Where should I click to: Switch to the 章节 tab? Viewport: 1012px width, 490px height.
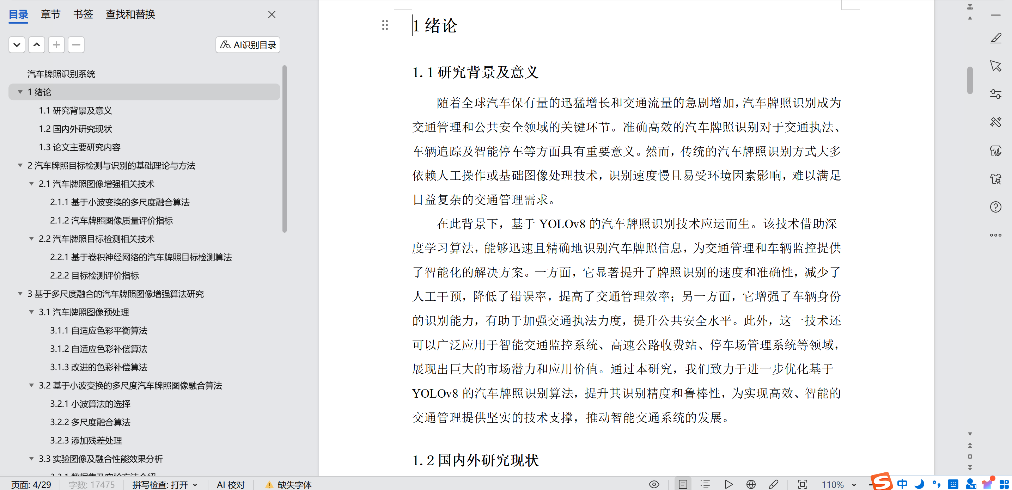coord(51,14)
